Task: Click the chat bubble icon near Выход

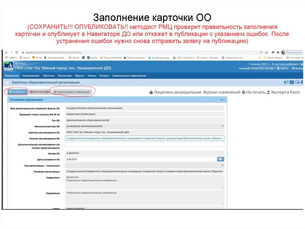Action: (x=297, y=82)
